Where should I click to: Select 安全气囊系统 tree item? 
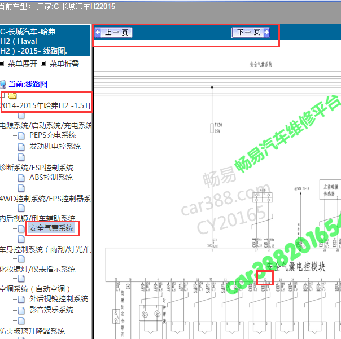pyautogui.click(x=51, y=228)
